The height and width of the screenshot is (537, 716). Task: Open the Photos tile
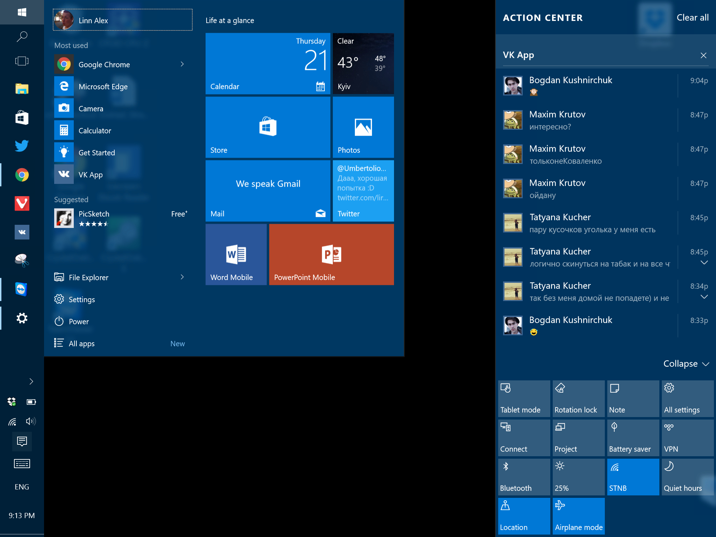pos(363,127)
